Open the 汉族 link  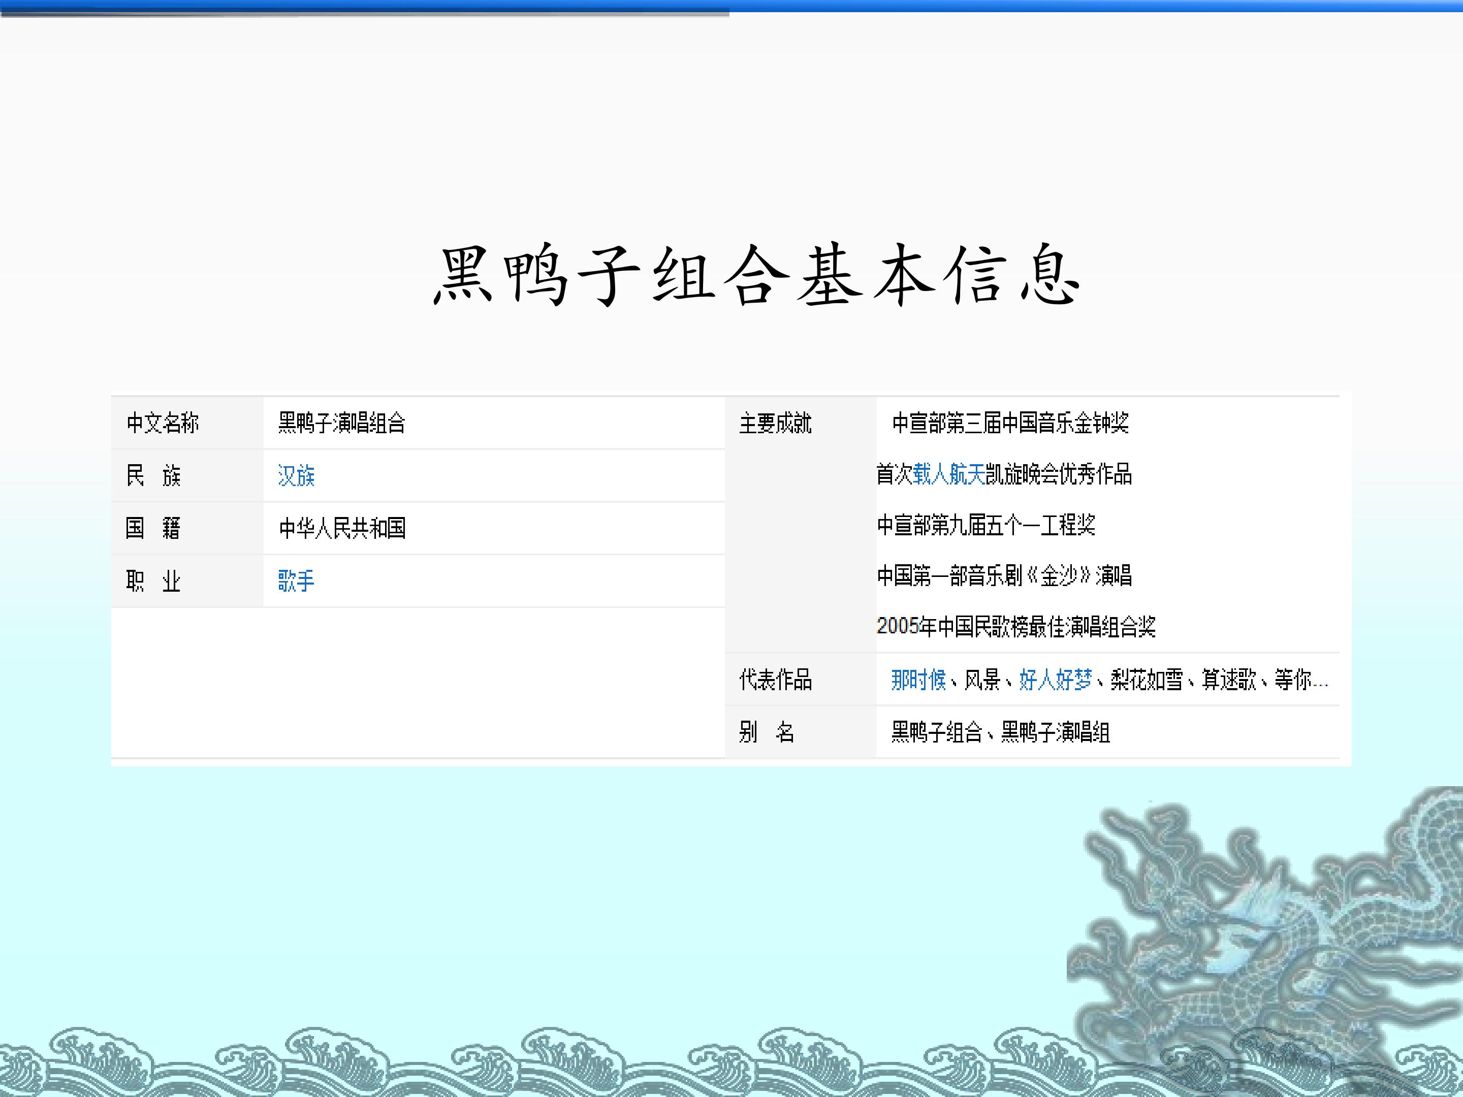point(296,475)
